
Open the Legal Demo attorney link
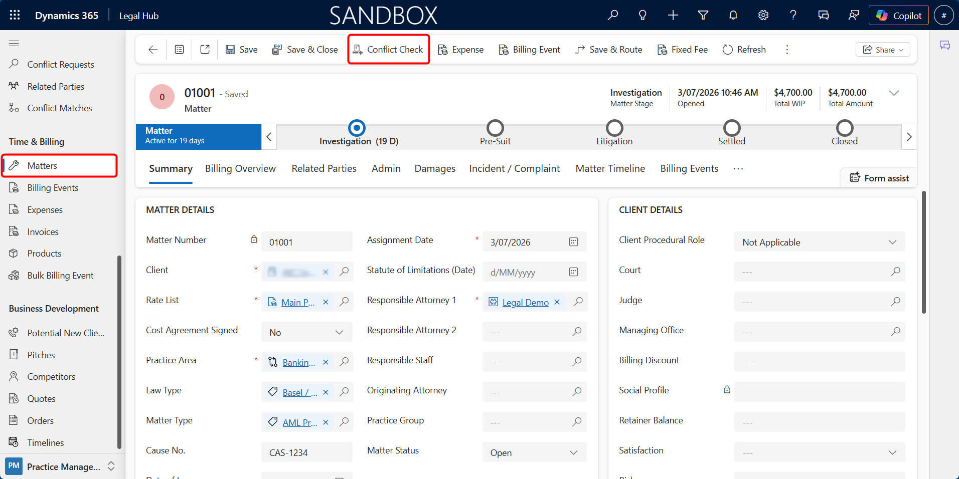pyautogui.click(x=525, y=302)
